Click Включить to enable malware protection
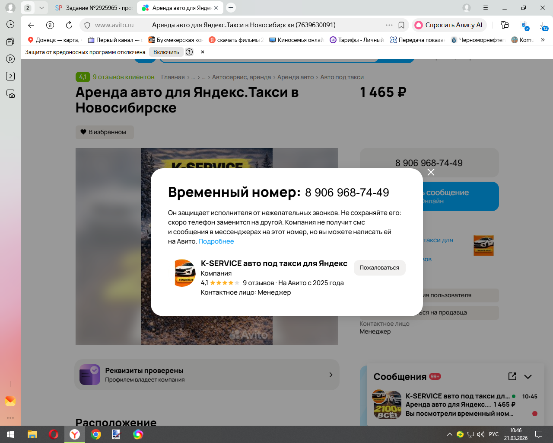The image size is (553, 443). coord(166,52)
